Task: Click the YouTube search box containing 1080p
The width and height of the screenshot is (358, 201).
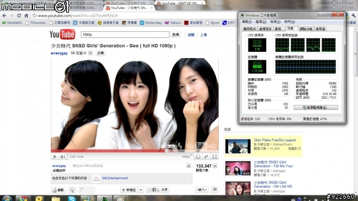Action: pyautogui.click(x=125, y=35)
